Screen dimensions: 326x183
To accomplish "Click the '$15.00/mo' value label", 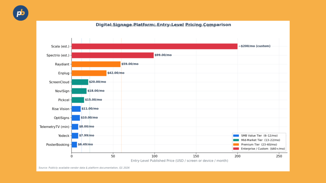I will click(93, 99).
